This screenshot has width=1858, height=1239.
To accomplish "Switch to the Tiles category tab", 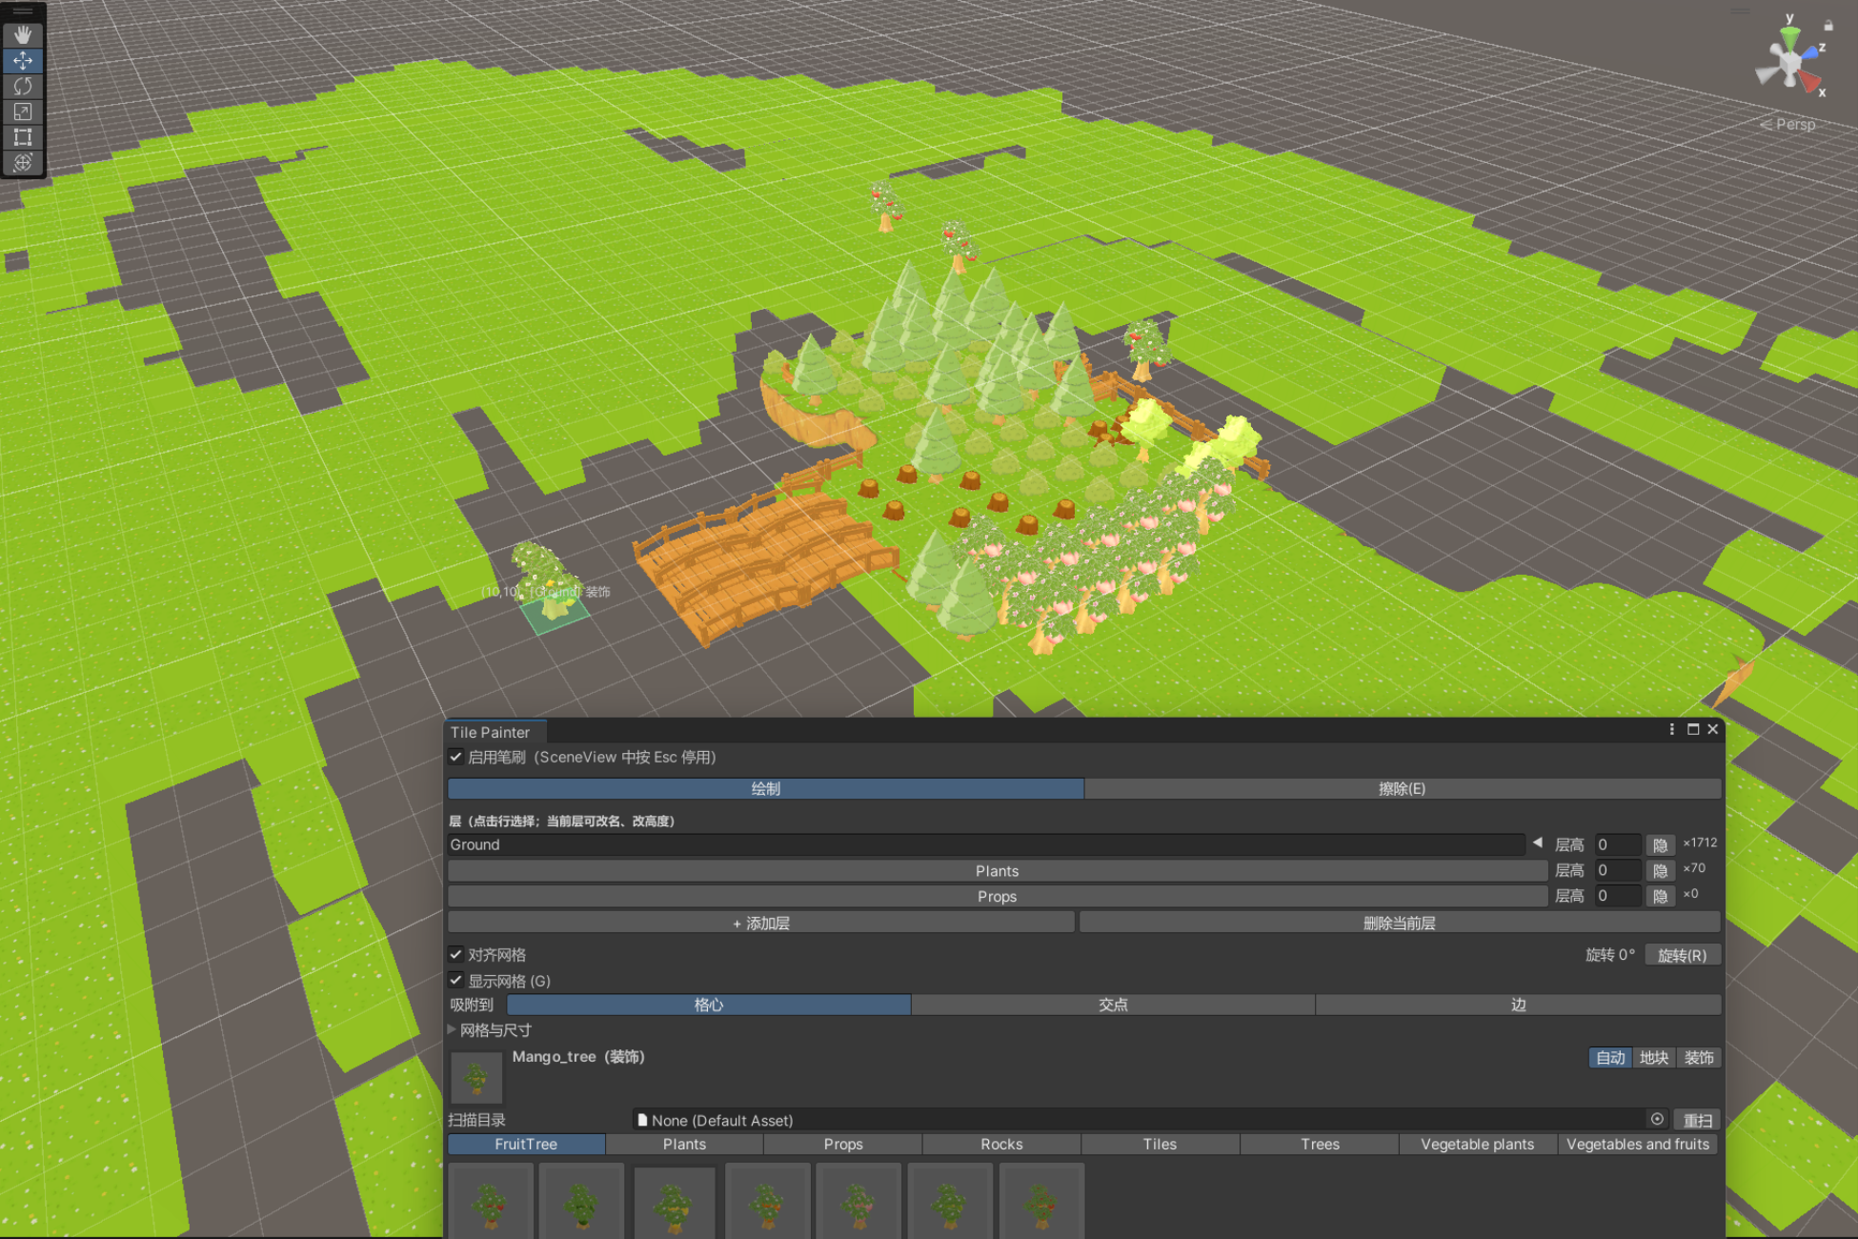I will (x=1160, y=1144).
